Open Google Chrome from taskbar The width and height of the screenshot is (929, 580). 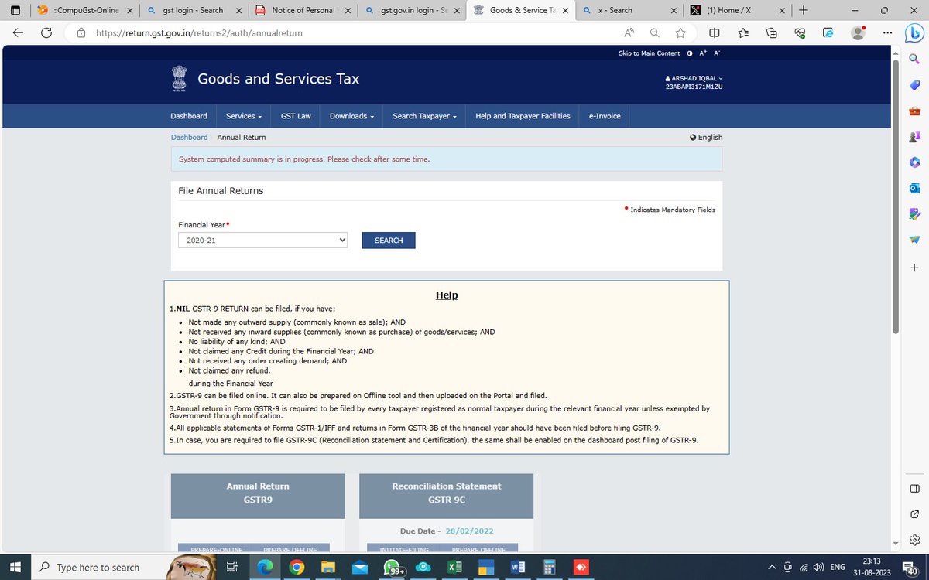click(x=295, y=567)
